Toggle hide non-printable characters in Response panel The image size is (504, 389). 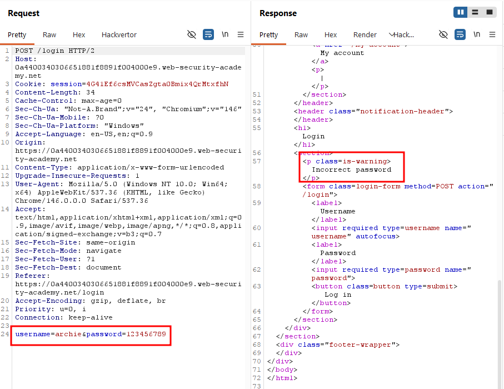coord(443,34)
